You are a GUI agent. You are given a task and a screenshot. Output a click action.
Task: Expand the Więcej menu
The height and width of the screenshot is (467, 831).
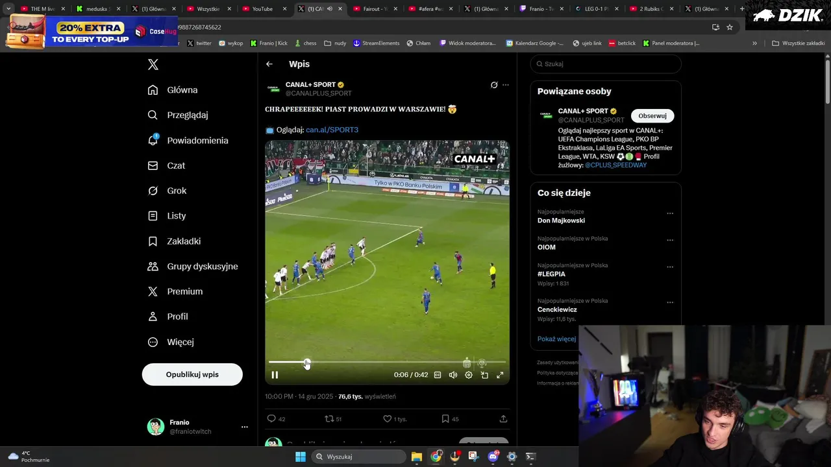click(171, 342)
